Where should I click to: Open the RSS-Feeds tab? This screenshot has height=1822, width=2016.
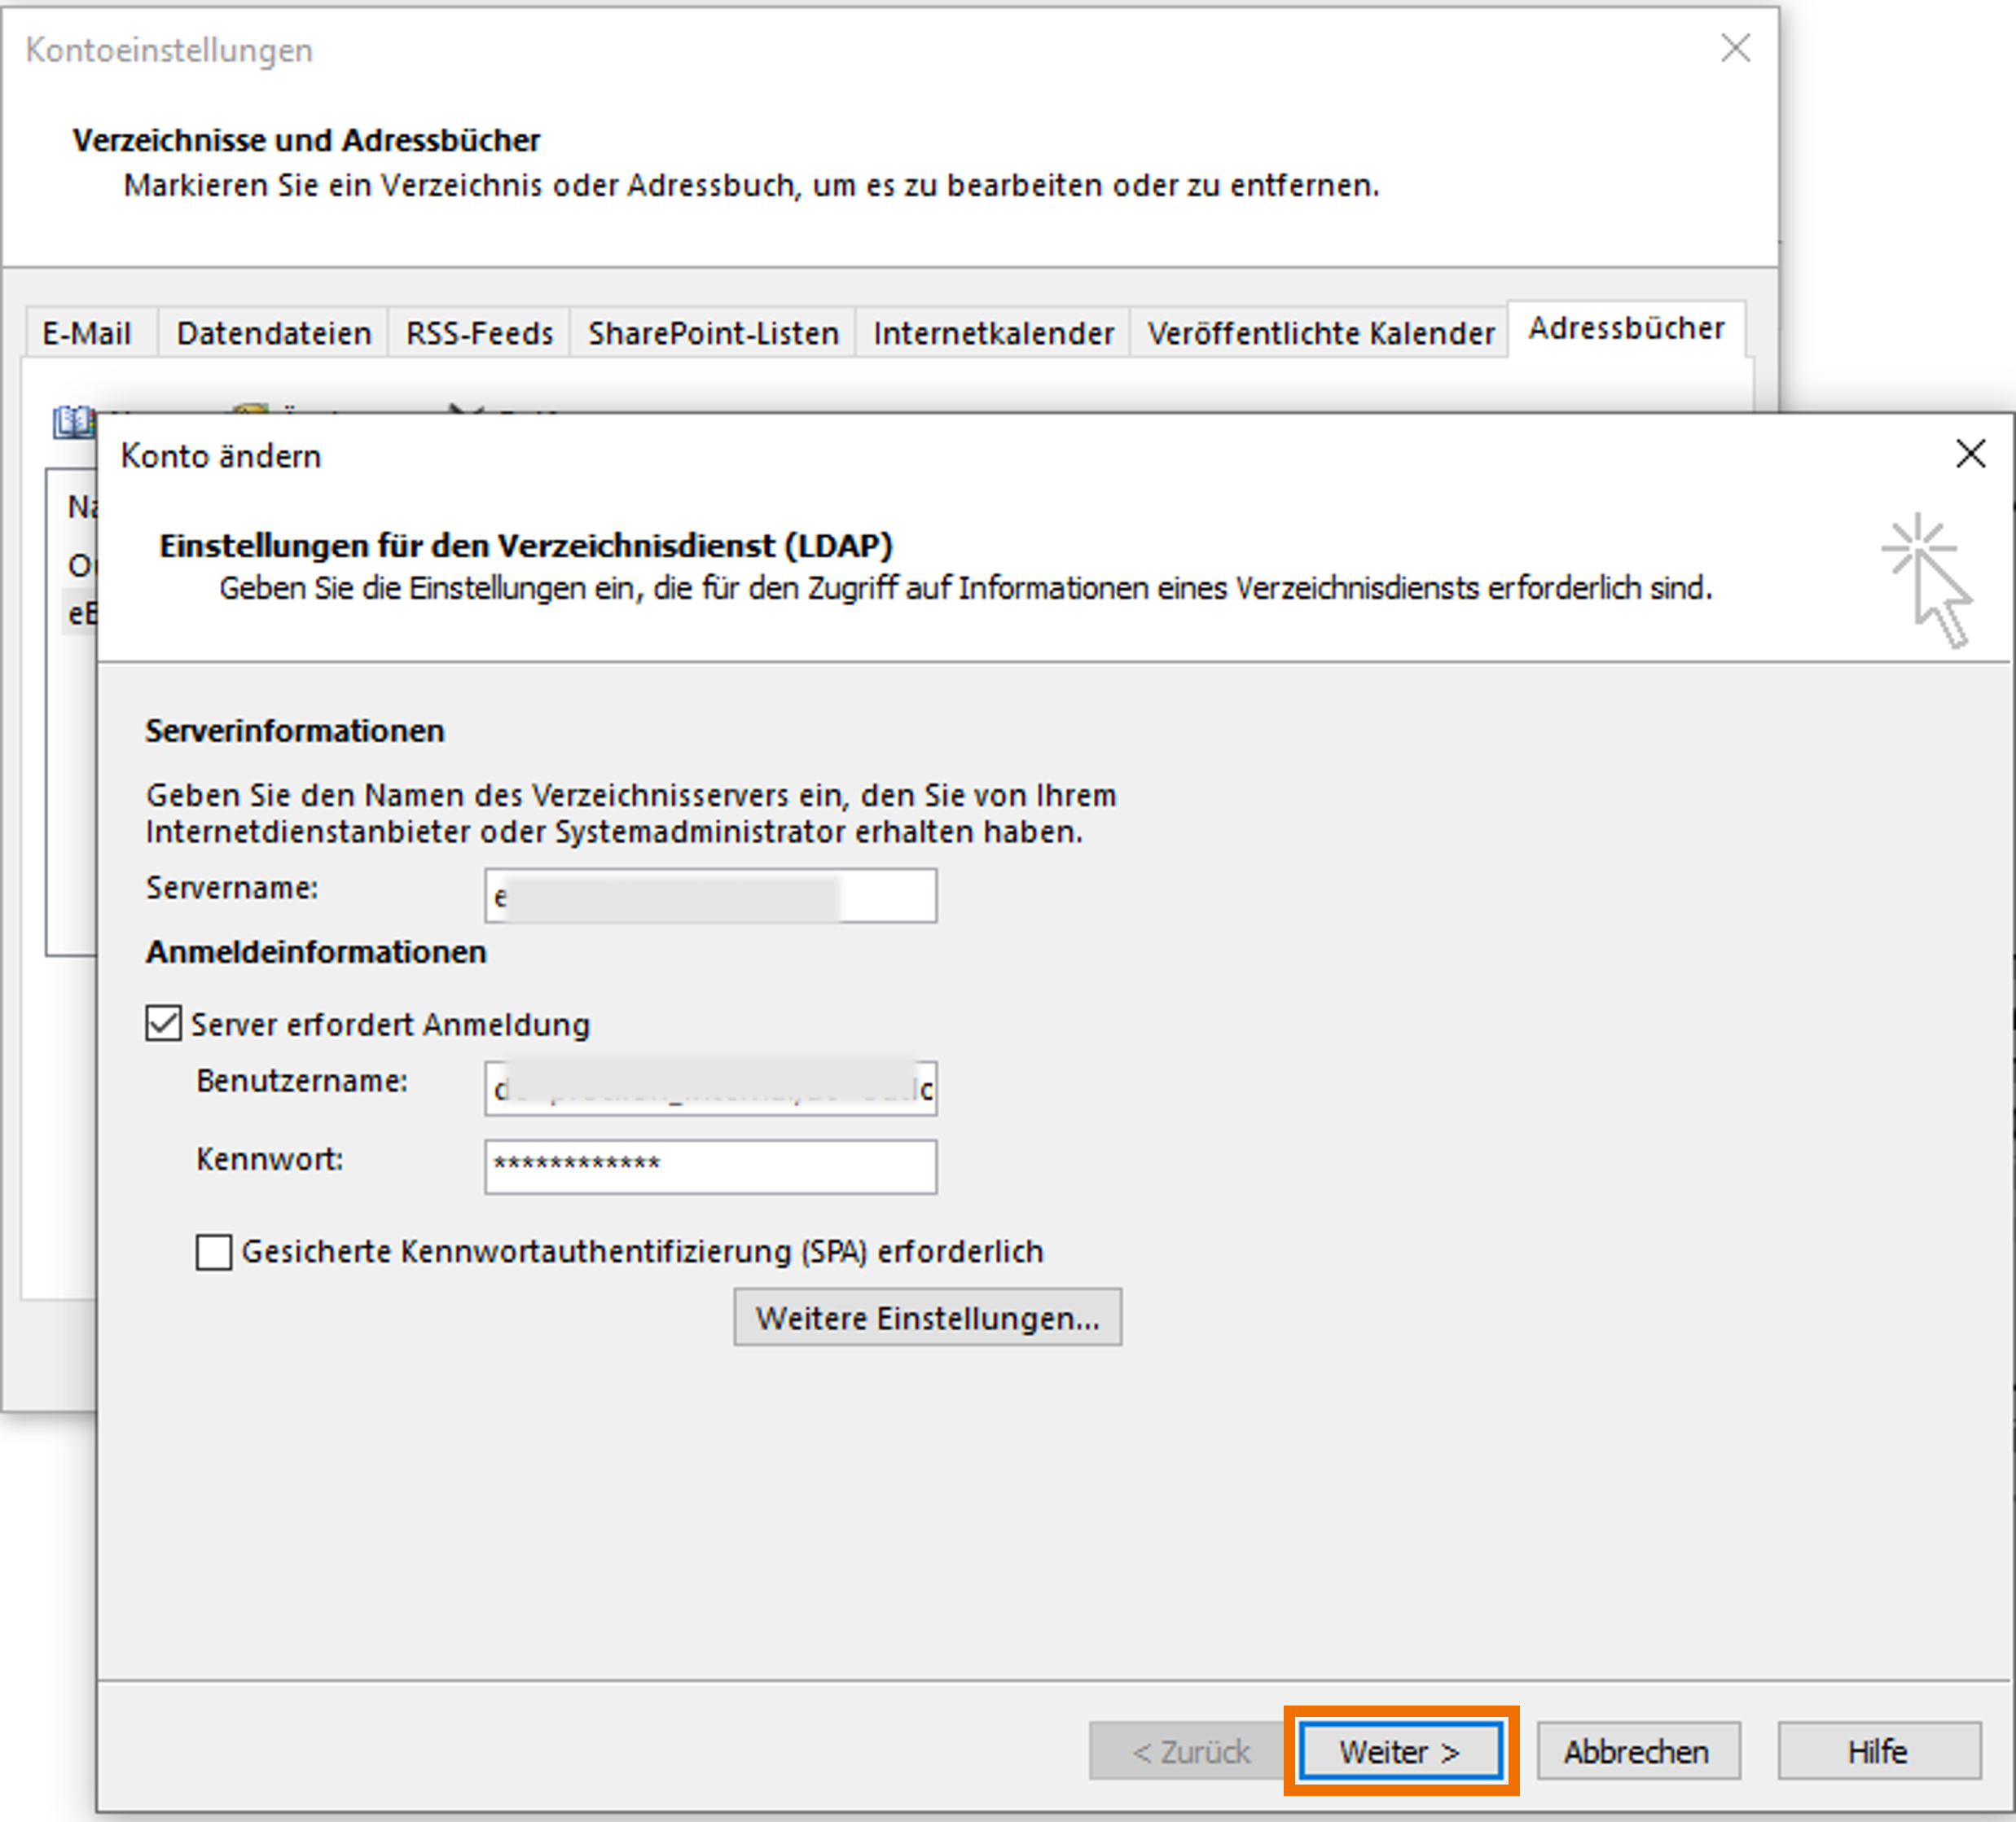pos(479,333)
